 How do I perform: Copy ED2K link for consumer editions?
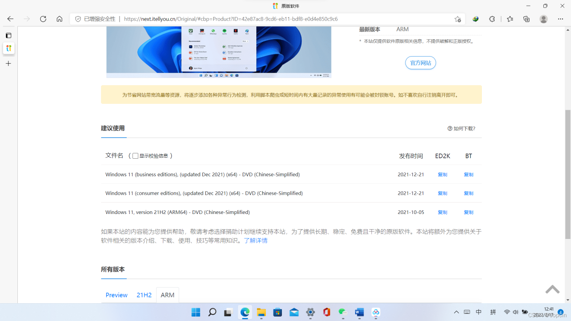pos(443,193)
